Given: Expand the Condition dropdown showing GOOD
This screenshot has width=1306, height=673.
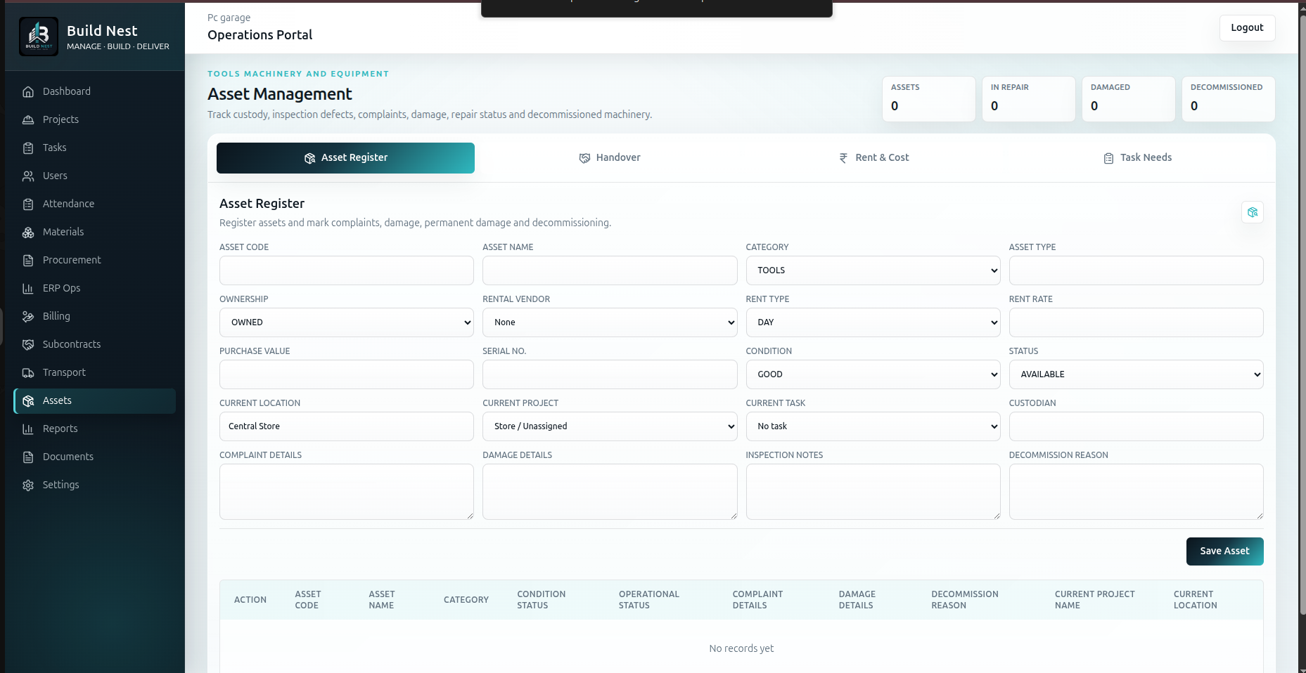Looking at the screenshot, I should tap(873, 374).
